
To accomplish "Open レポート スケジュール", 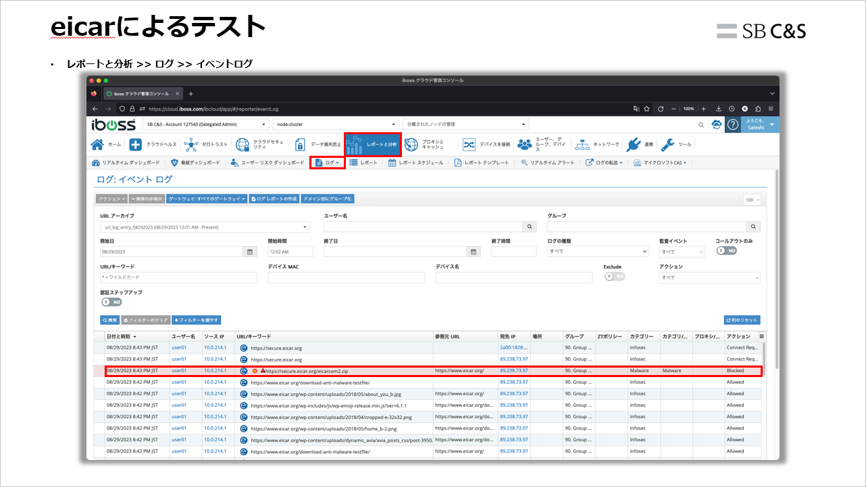I will coord(415,163).
